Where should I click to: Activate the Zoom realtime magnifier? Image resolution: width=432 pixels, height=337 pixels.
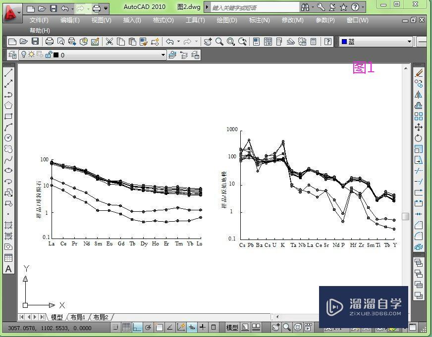tap(219, 42)
